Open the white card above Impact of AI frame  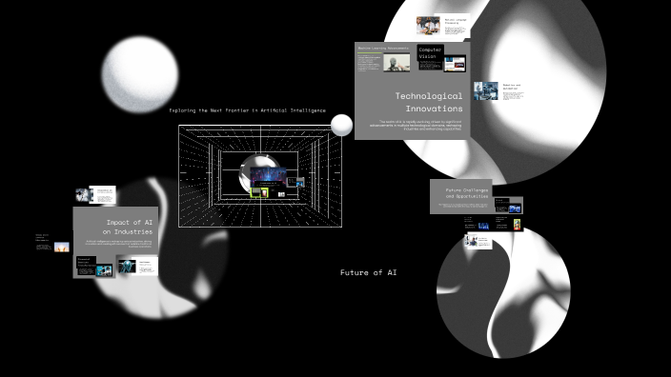point(102,195)
